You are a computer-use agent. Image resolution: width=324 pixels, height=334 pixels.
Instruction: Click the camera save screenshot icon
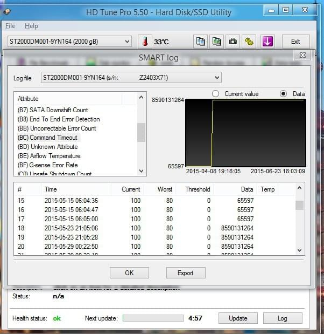click(x=233, y=42)
